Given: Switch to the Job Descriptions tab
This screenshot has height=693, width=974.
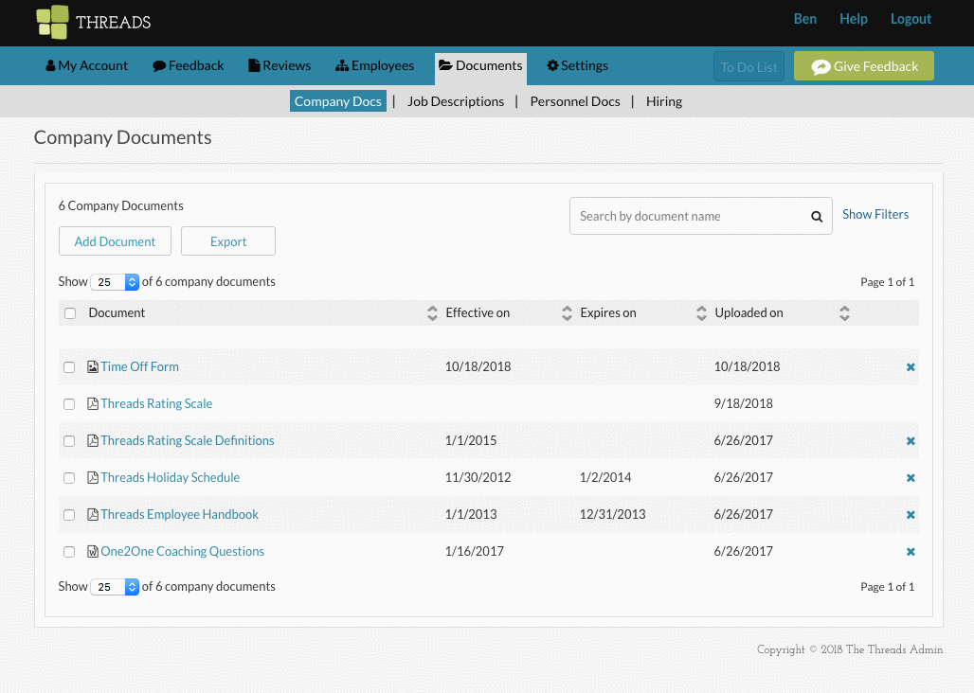Looking at the screenshot, I should point(456,101).
